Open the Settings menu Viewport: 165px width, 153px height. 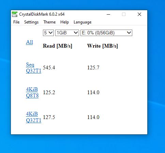click(31, 22)
